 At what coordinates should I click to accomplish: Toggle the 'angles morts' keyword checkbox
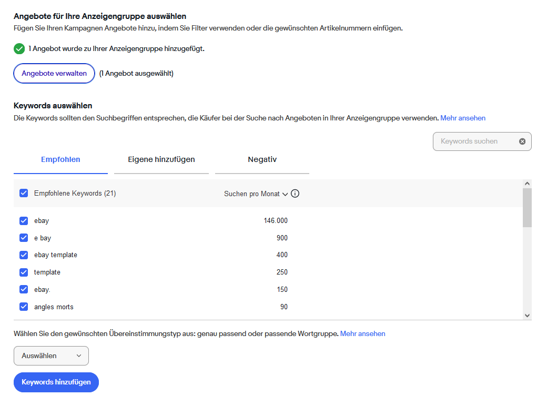[24, 307]
